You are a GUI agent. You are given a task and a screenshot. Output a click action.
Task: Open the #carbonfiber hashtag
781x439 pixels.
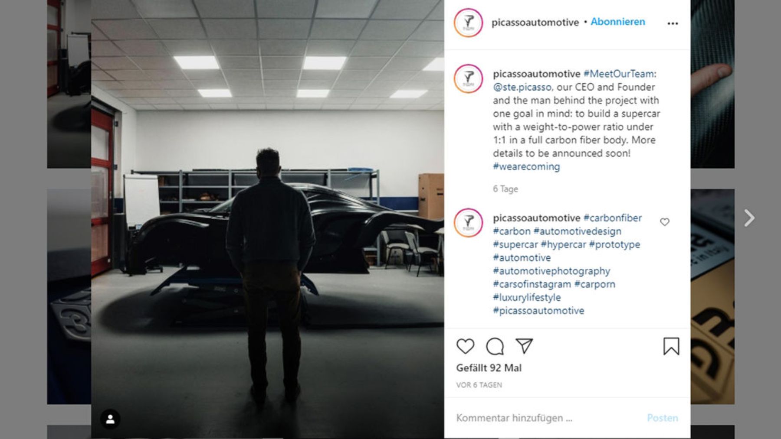tap(612, 218)
